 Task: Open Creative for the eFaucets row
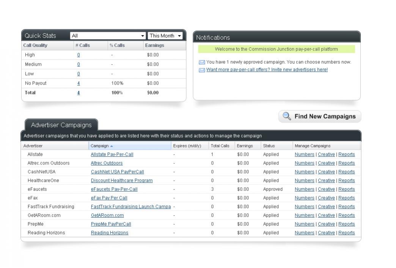(x=326, y=189)
